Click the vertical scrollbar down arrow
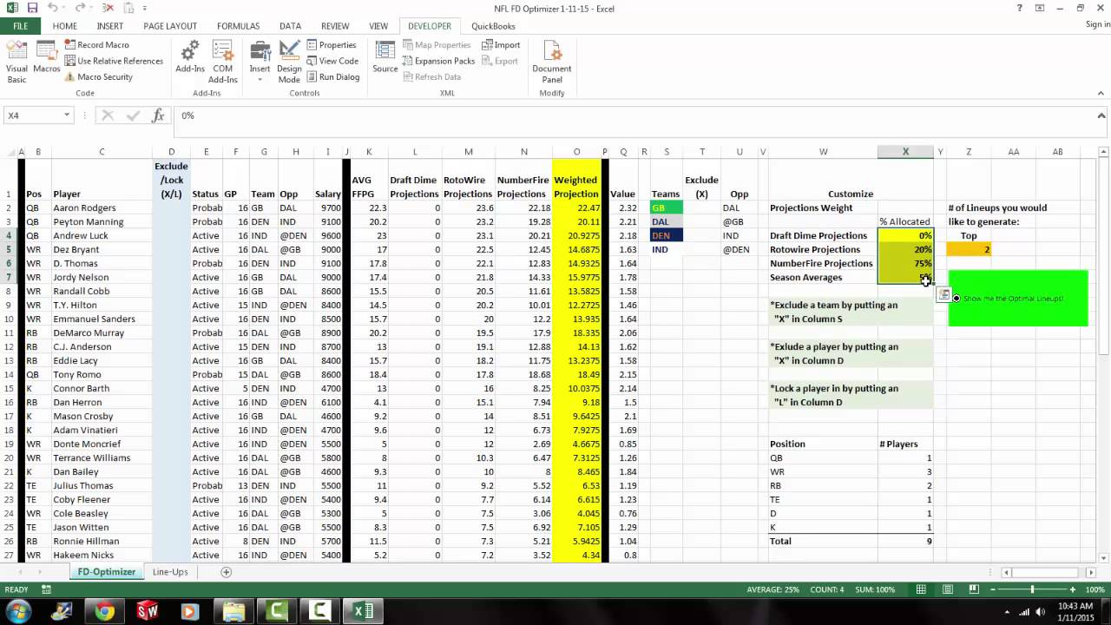 (x=1103, y=557)
